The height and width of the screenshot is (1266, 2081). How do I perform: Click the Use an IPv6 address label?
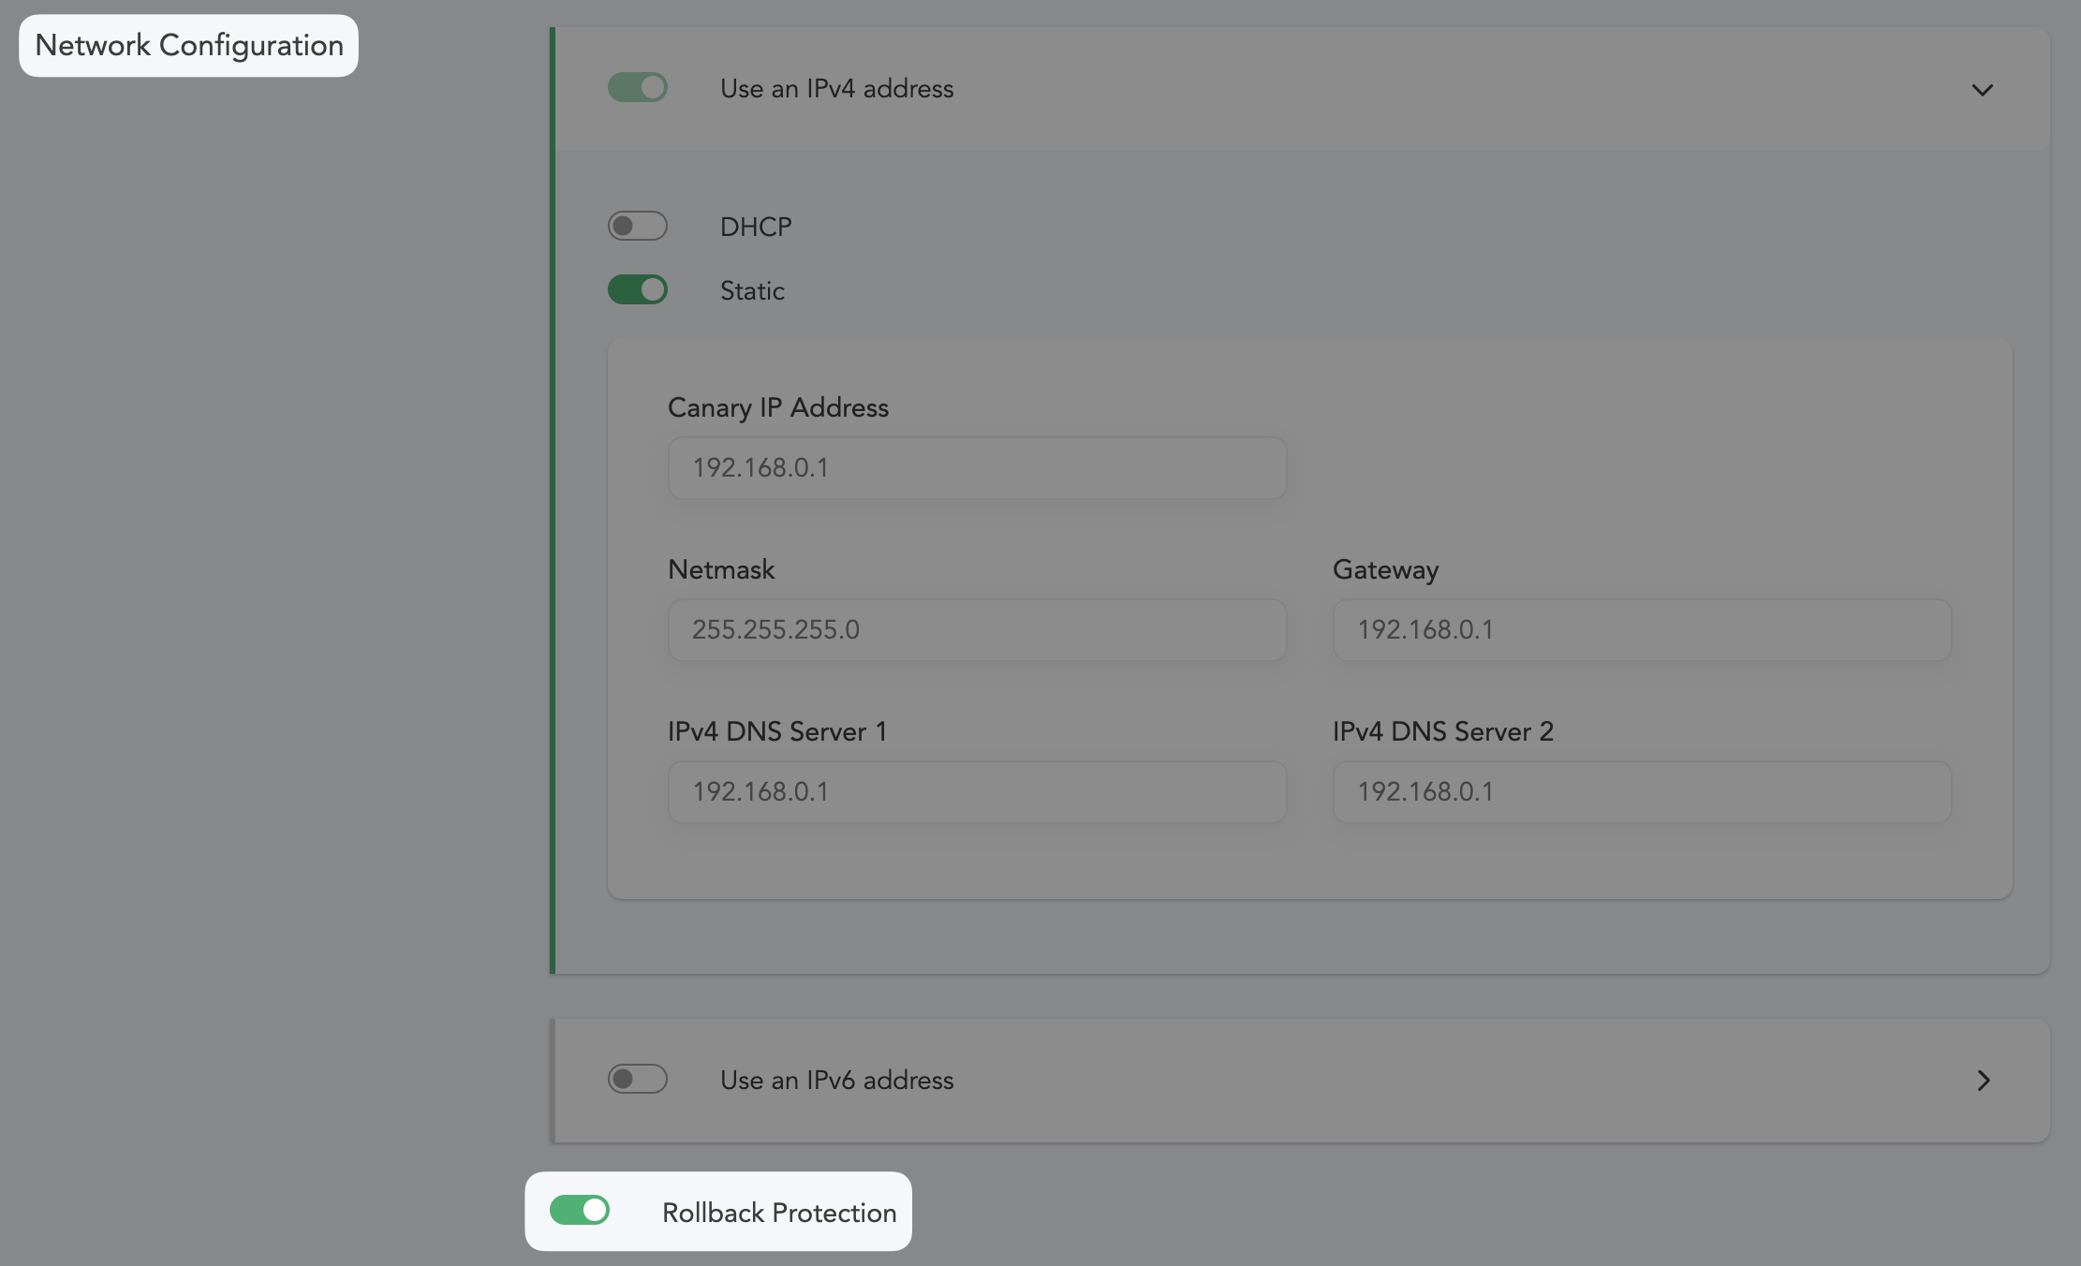tap(836, 1080)
